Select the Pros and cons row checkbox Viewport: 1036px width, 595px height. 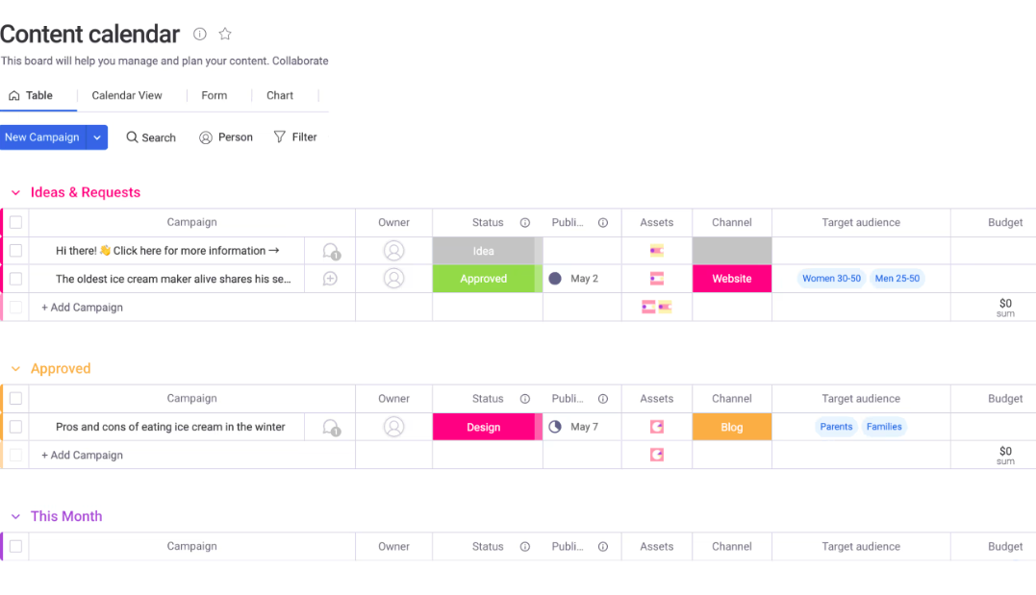tap(15, 427)
